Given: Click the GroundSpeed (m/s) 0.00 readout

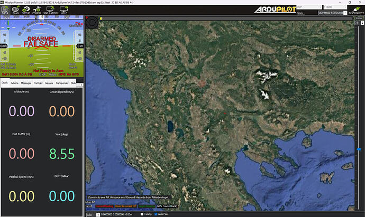Looking at the screenshot, I should [x=62, y=111].
